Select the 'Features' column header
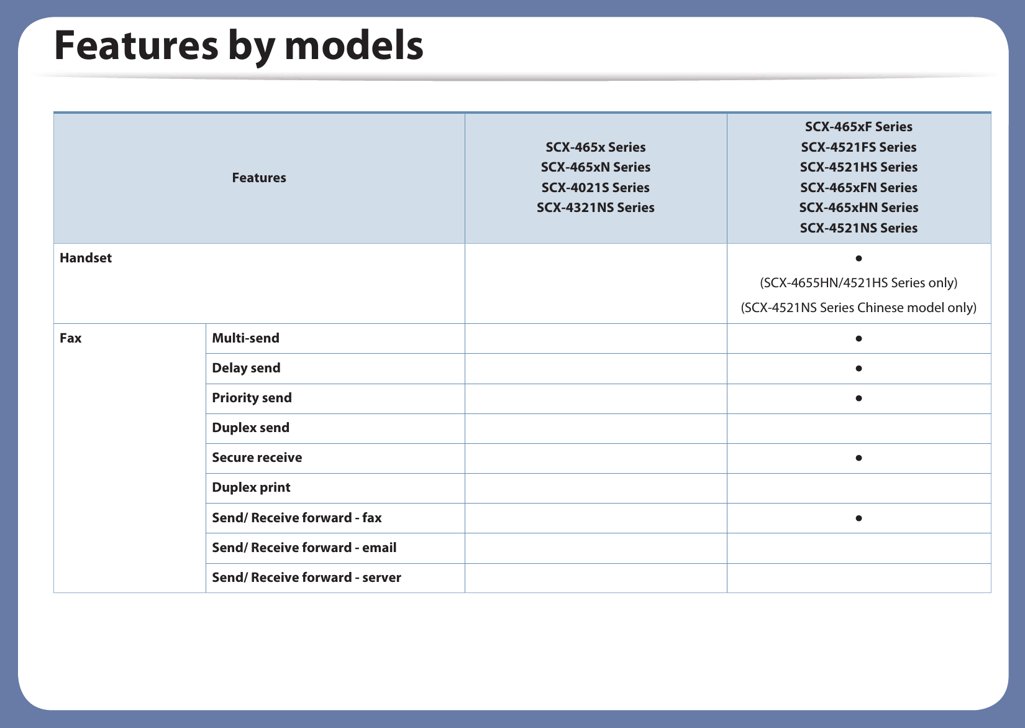 pyautogui.click(x=259, y=178)
